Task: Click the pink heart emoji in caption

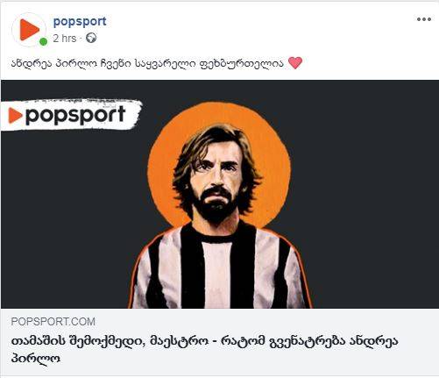Action: (x=295, y=63)
